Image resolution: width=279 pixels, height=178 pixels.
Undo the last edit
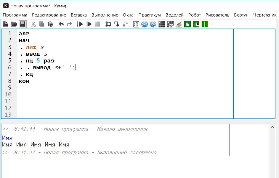(x=61, y=24)
